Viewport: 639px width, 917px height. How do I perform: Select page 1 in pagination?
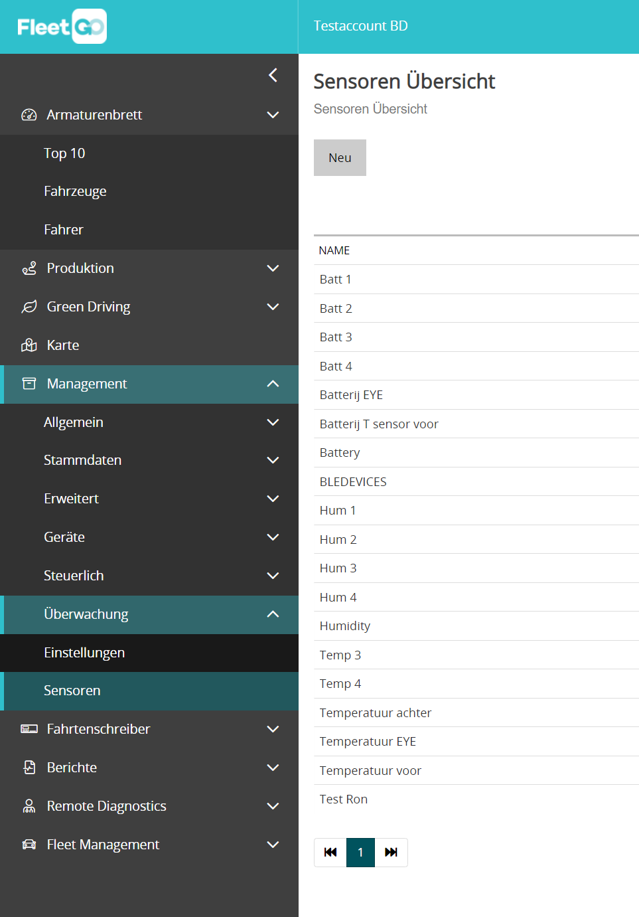[x=360, y=853]
